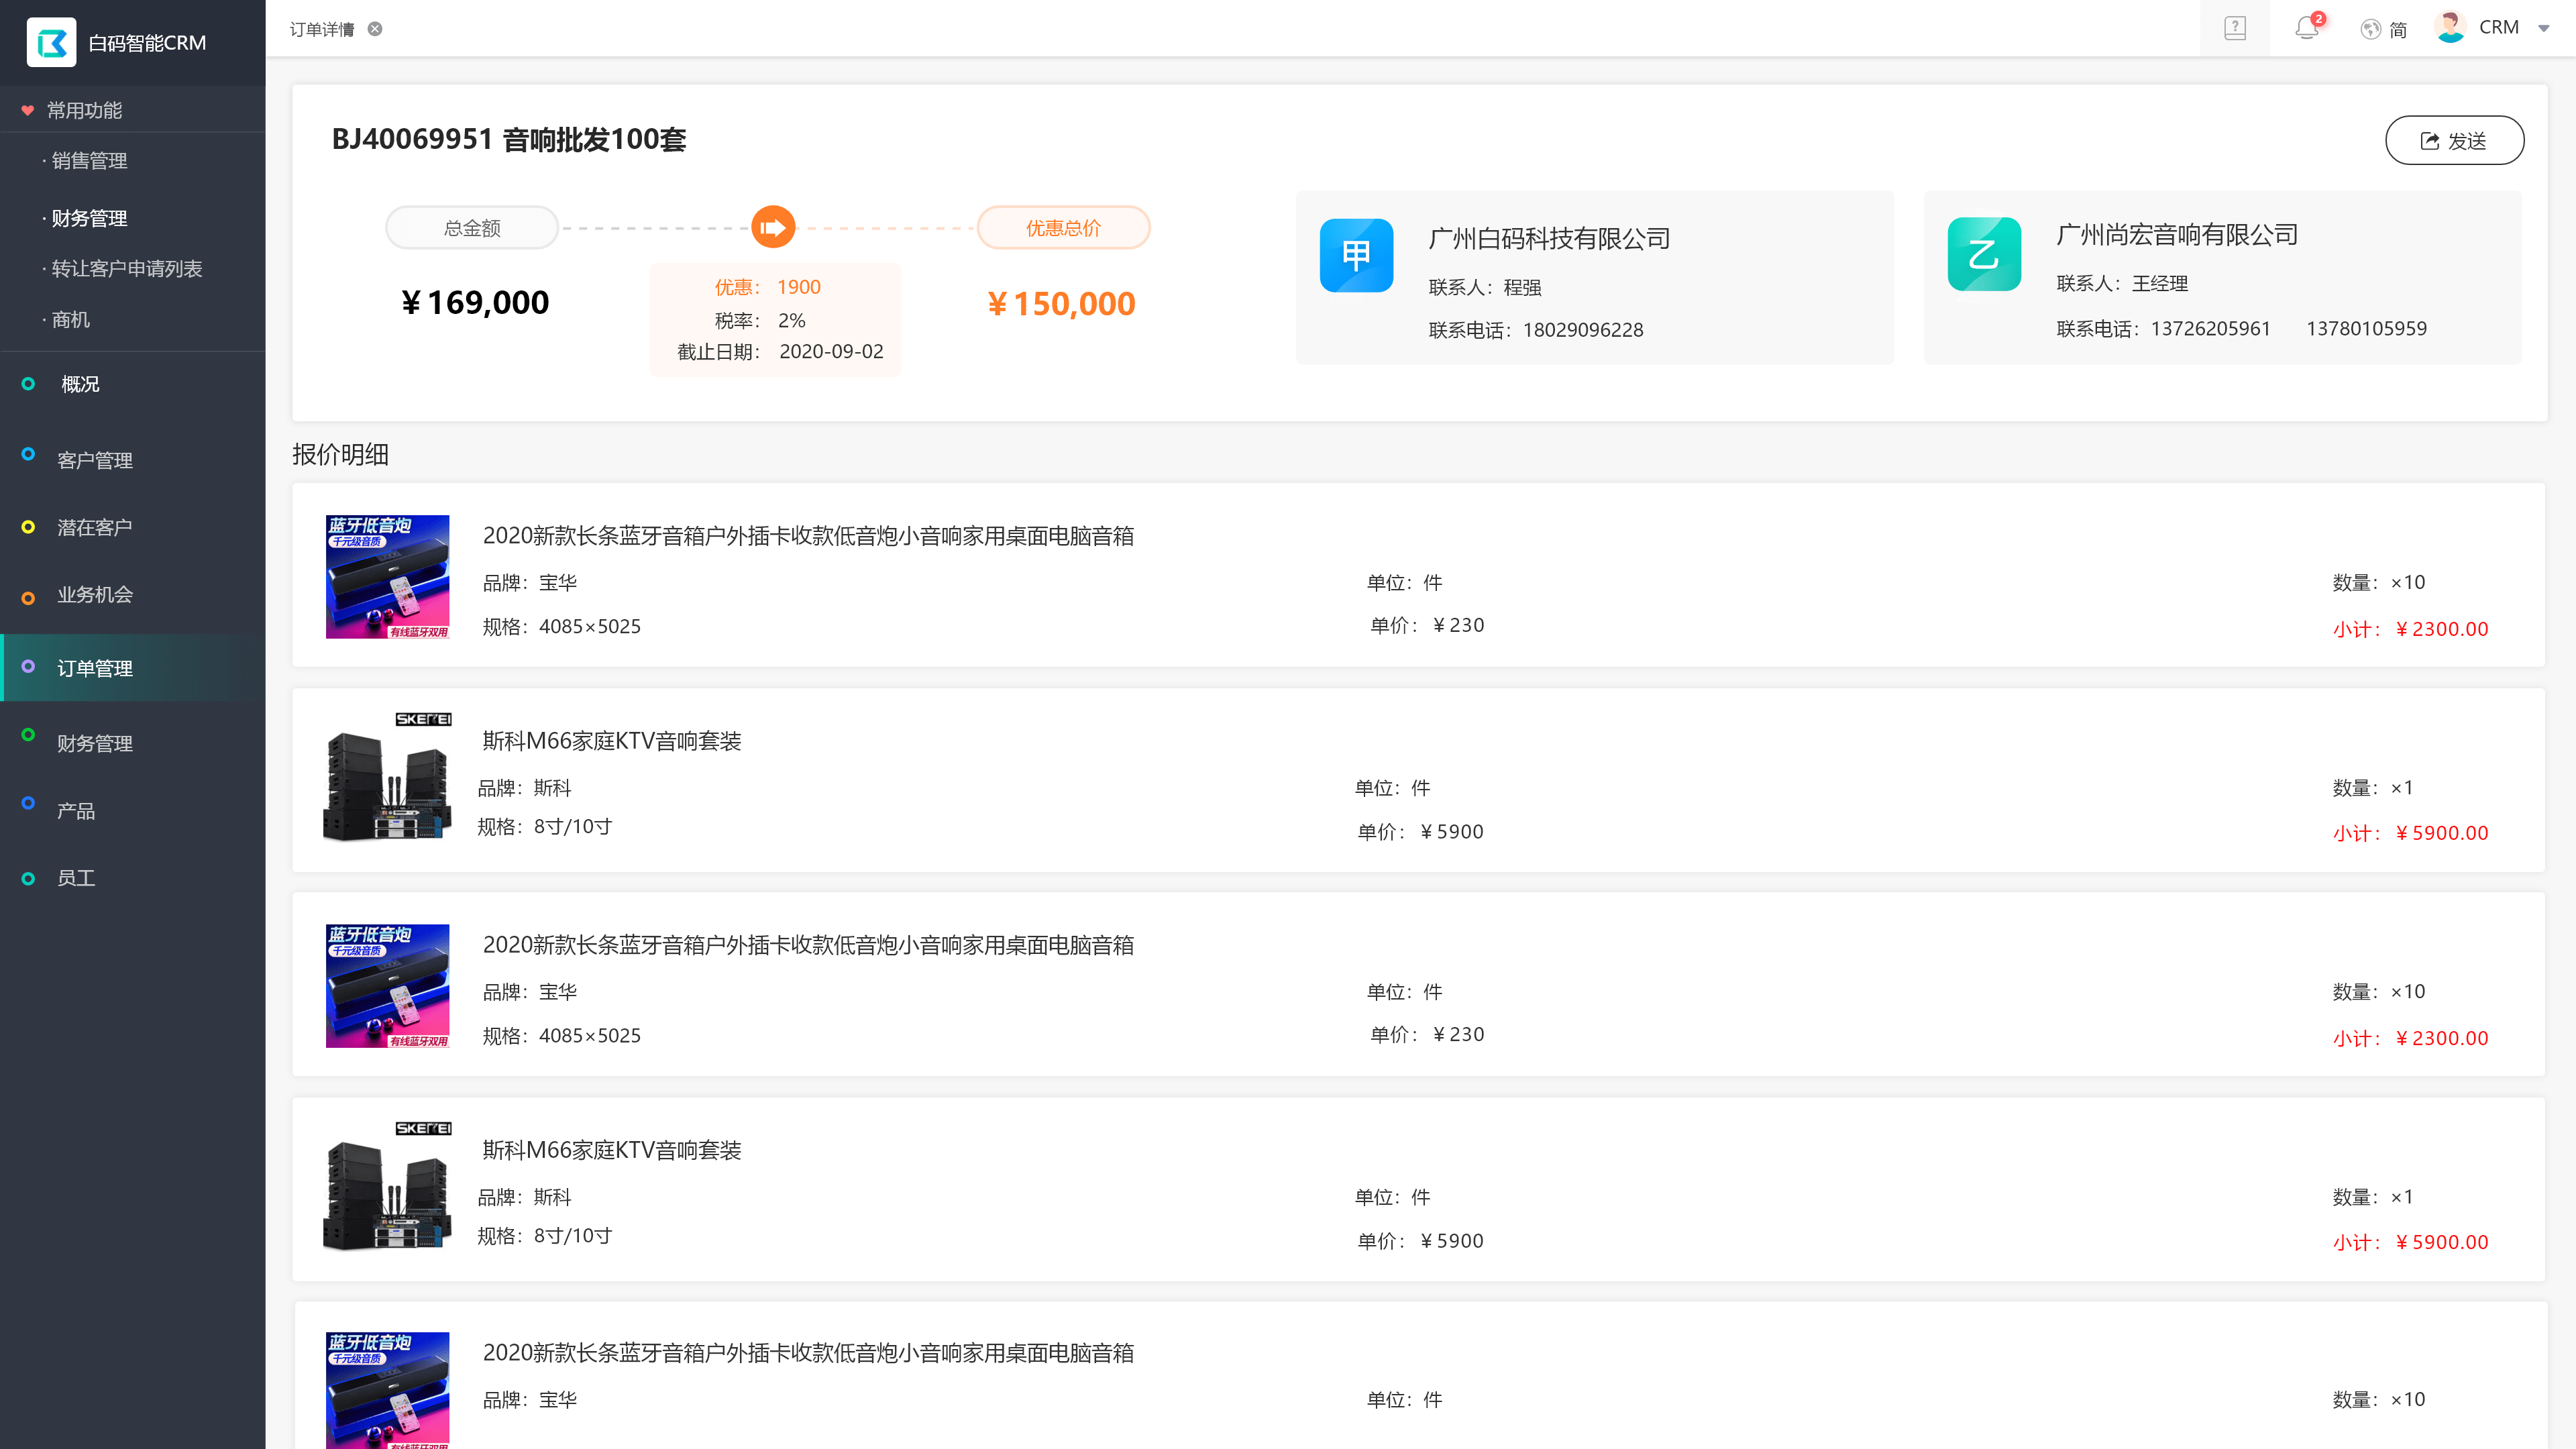Click first 斯科M66 speaker set thumbnail
The image size is (2576, 1449).
click(x=388, y=778)
